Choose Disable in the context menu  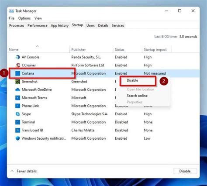coord(132,80)
